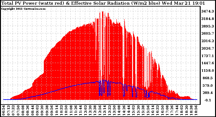This screenshot has height=117, width=216.
Task: Click the 1447.6 y-axis label
Action: 208,63
